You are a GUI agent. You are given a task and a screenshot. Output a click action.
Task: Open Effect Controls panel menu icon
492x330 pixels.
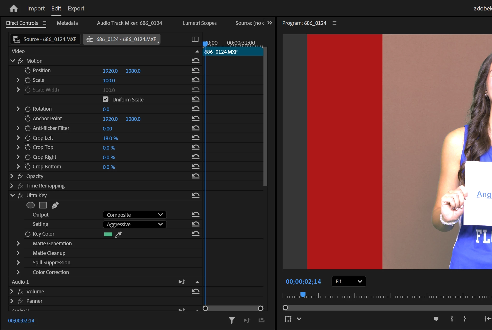click(x=44, y=23)
